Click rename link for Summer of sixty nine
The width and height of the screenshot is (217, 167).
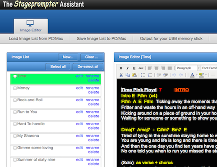click(x=92, y=160)
